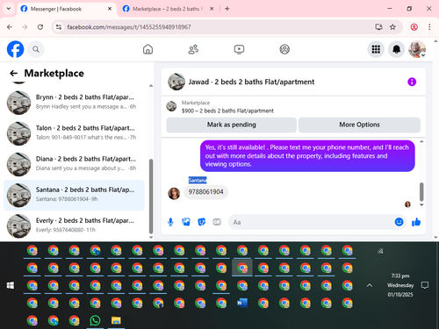
Task: Open Brynn's 2 beds 2 baths conversation
Action: [74, 102]
